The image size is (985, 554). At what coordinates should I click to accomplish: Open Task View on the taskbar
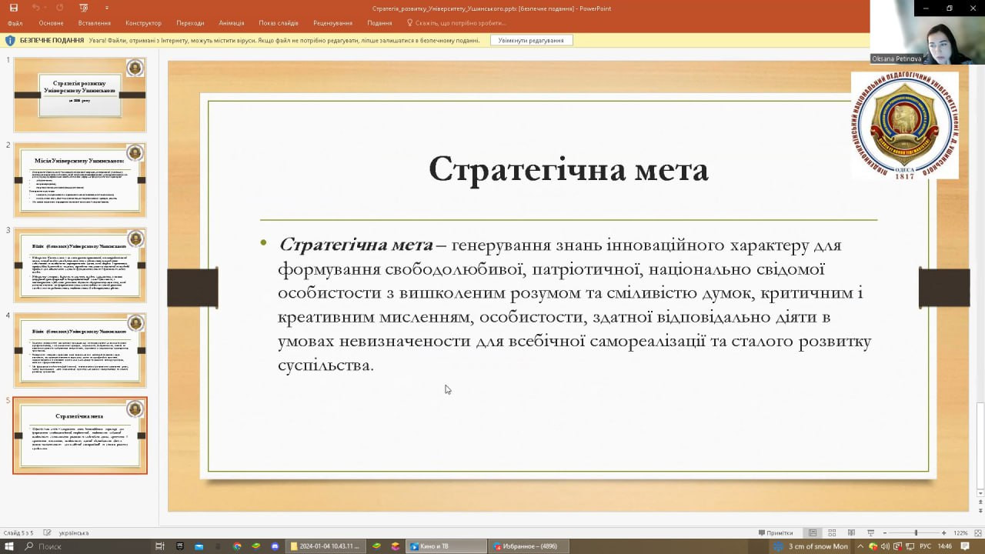160,546
